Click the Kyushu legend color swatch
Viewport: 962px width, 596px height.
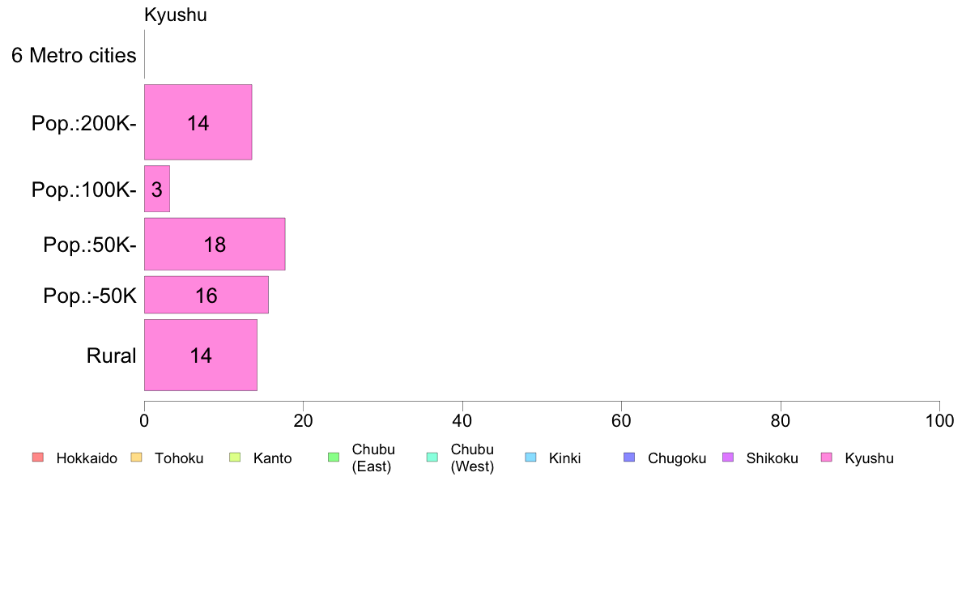pos(827,458)
